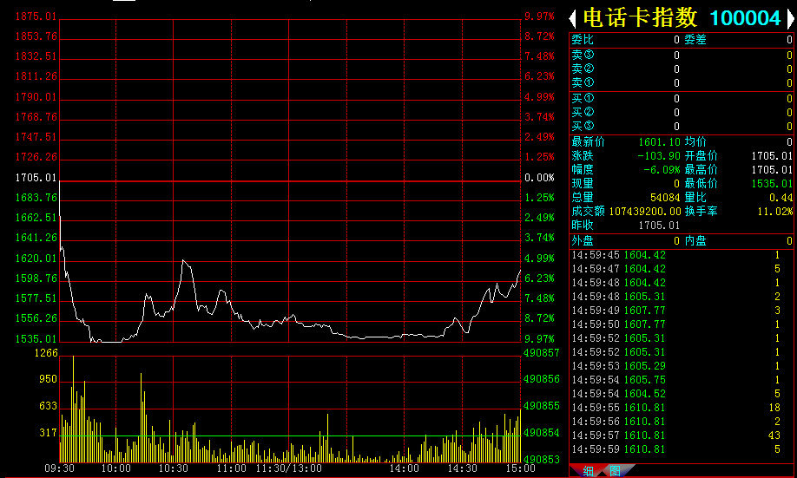
Task: Select the 14:59:48 tick priced 1605.31
Action: tap(682, 297)
